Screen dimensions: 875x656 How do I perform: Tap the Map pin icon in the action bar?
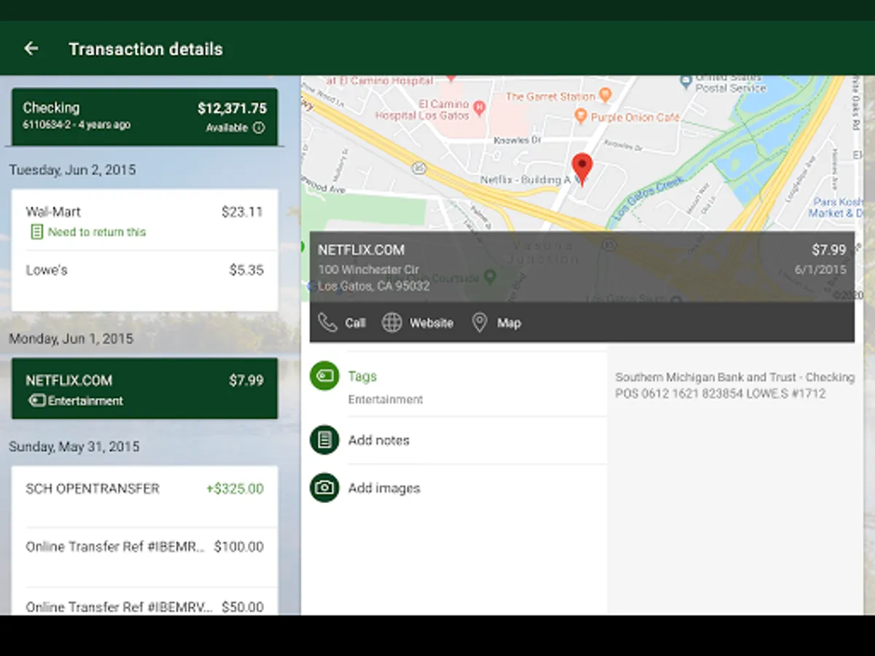479,323
